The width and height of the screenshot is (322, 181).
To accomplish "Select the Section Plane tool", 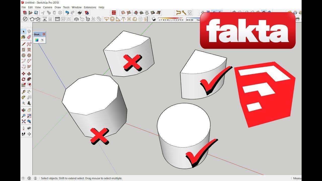I will (x=29, y=134).
